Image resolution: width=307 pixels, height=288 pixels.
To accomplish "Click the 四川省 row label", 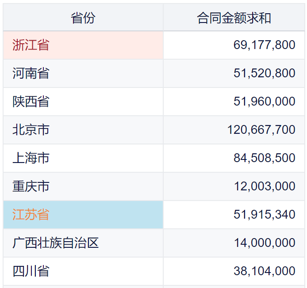I will pyautogui.click(x=31, y=271).
